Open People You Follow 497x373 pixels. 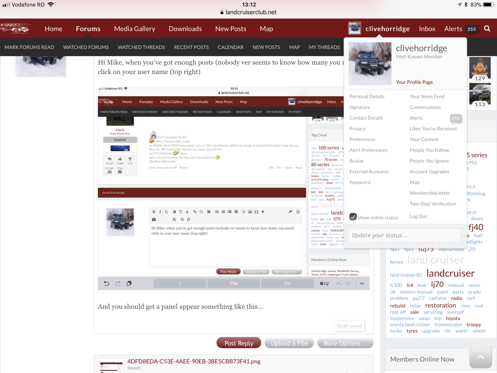[x=429, y=150]
